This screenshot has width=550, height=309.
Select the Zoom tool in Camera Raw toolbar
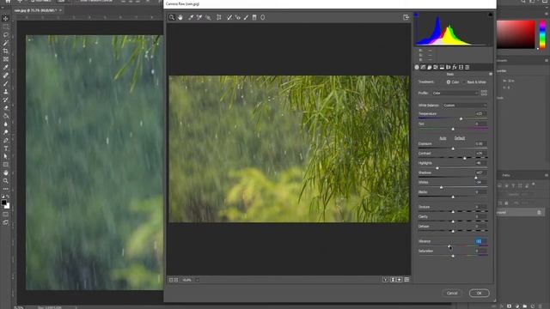pos(172,17)
